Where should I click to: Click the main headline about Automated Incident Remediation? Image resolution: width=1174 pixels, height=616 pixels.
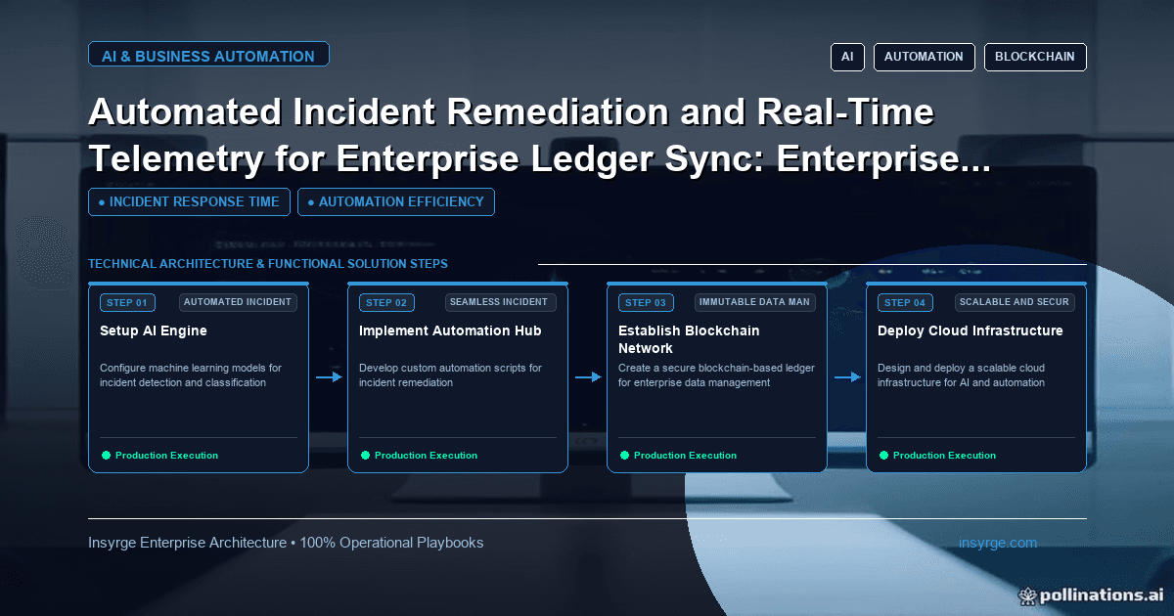click(x=539, y=137)
